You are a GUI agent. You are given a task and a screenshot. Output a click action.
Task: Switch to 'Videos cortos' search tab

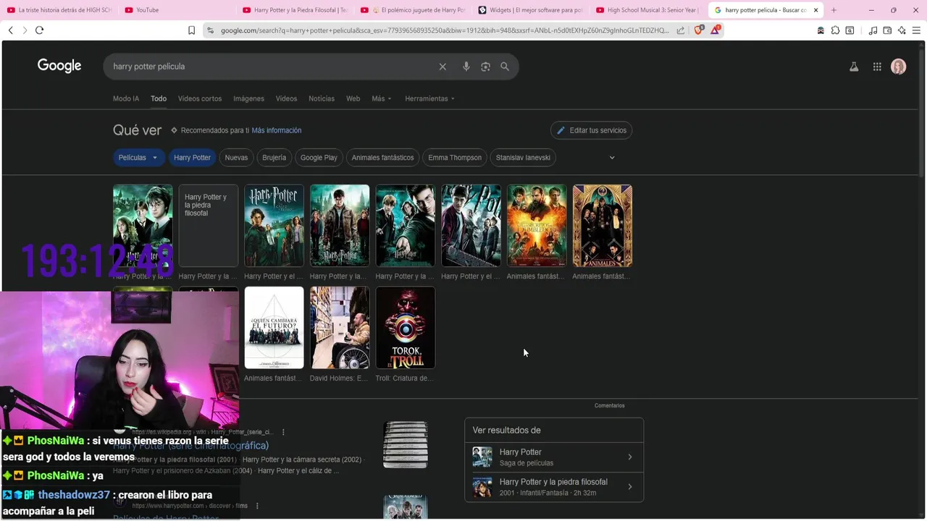pos(200,98)
